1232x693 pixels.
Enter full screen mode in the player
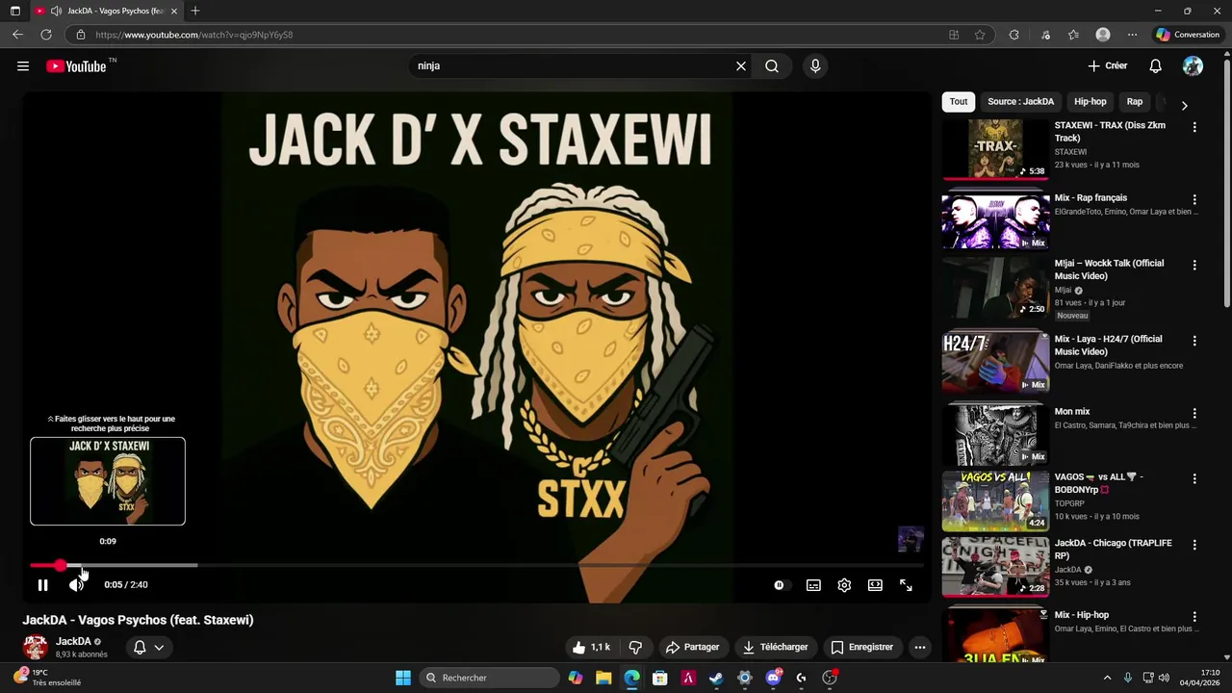pos(906,585)
